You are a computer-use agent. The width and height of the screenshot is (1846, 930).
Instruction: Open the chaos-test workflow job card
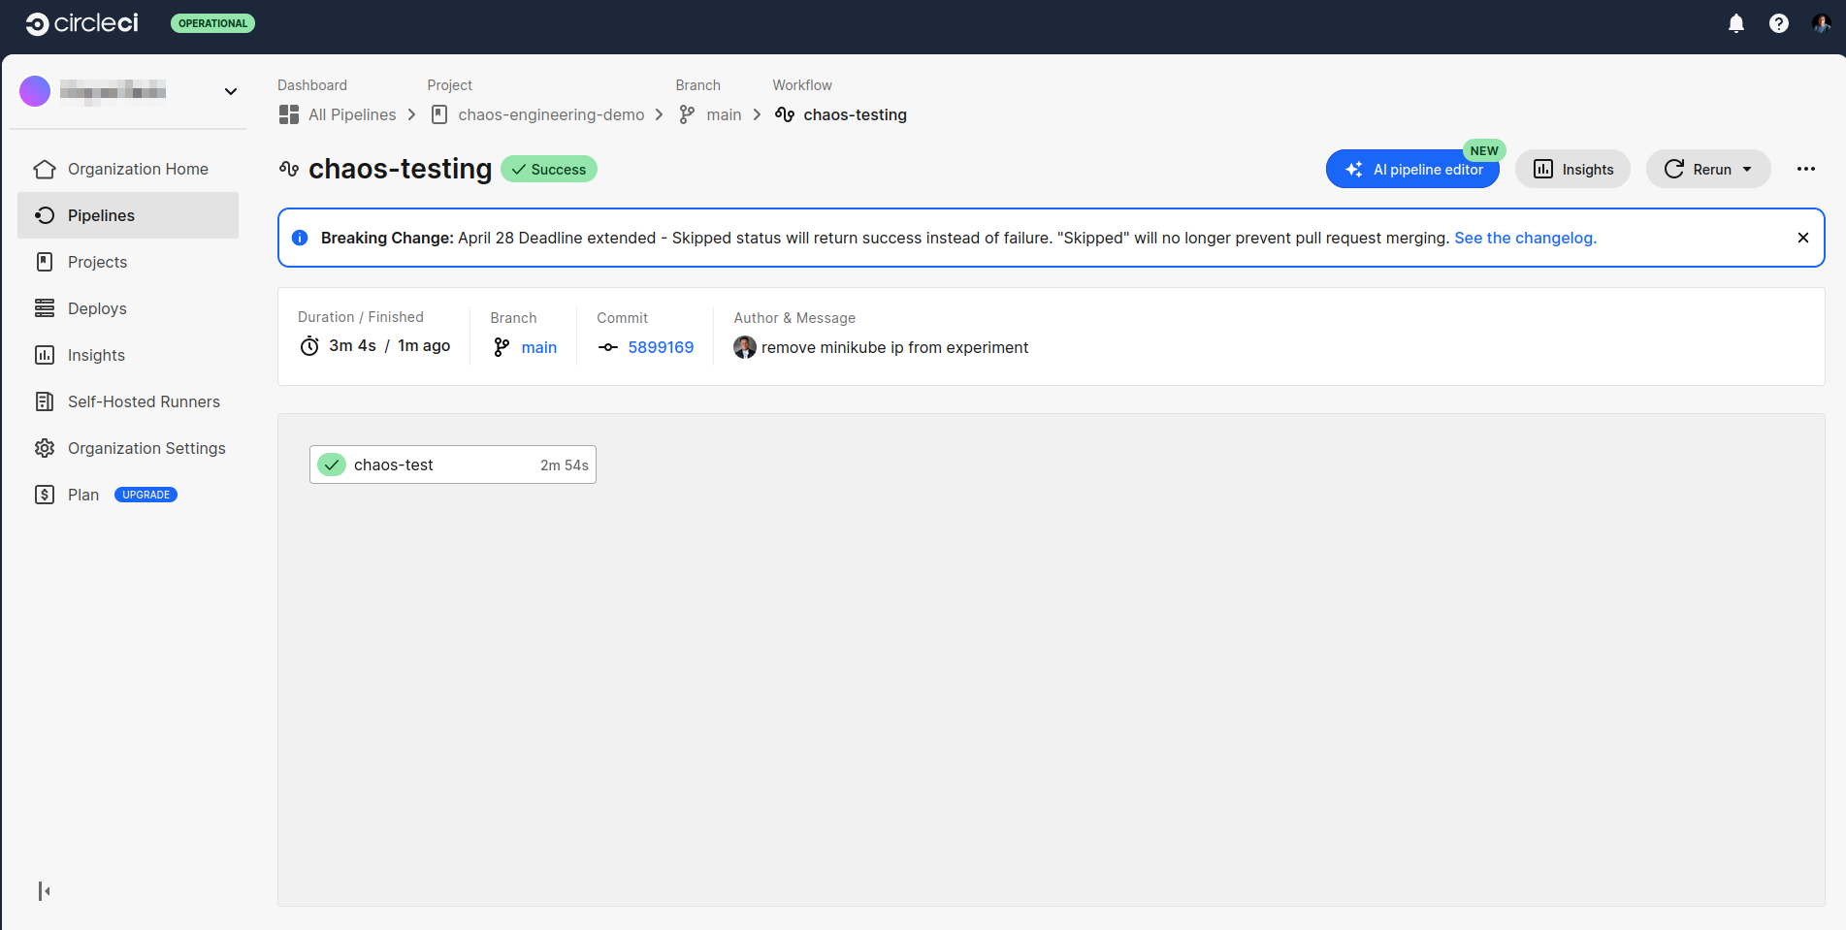[452, 464]
